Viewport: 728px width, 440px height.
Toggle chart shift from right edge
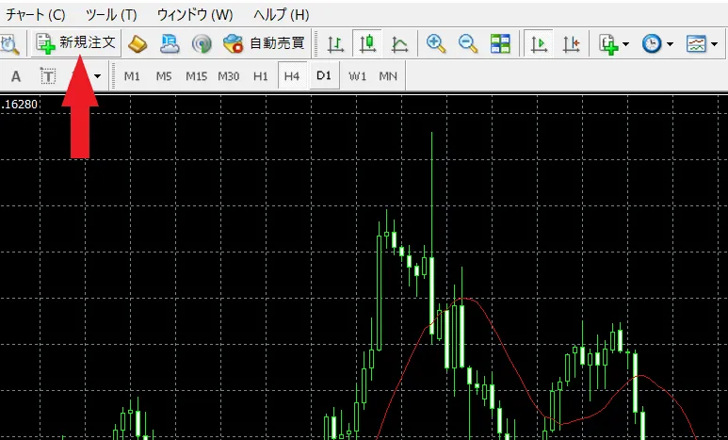pos(572,43)
